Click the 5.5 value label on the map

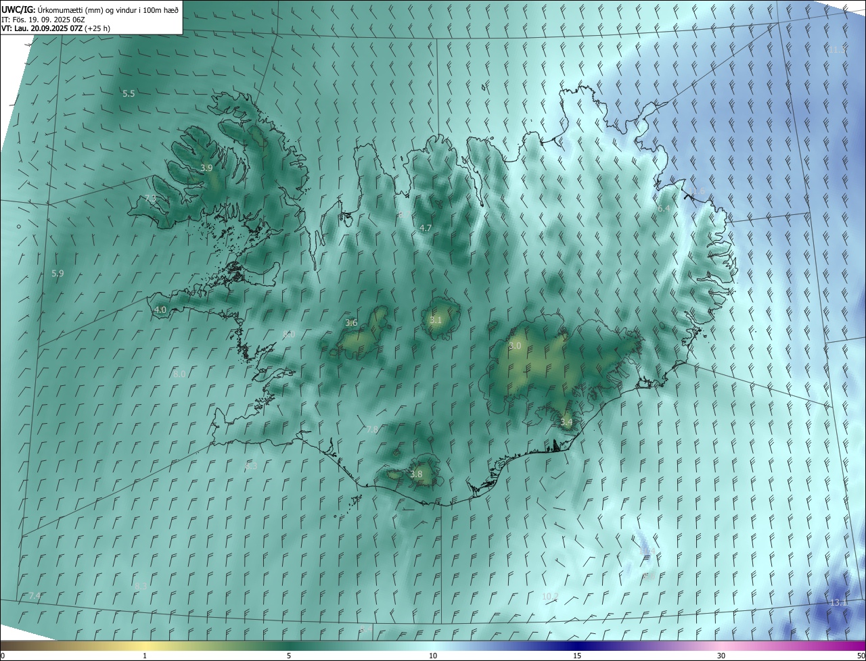(129, 94)
